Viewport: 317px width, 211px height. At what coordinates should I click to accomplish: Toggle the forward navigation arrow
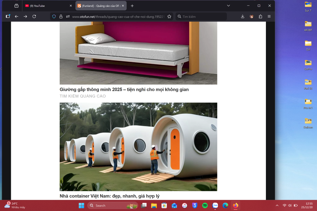click(x=25, y=16)
